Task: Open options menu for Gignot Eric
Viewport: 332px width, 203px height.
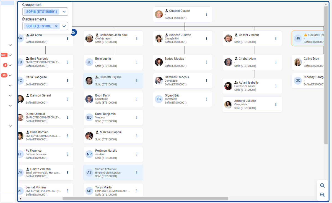Action: pos(206,99)
